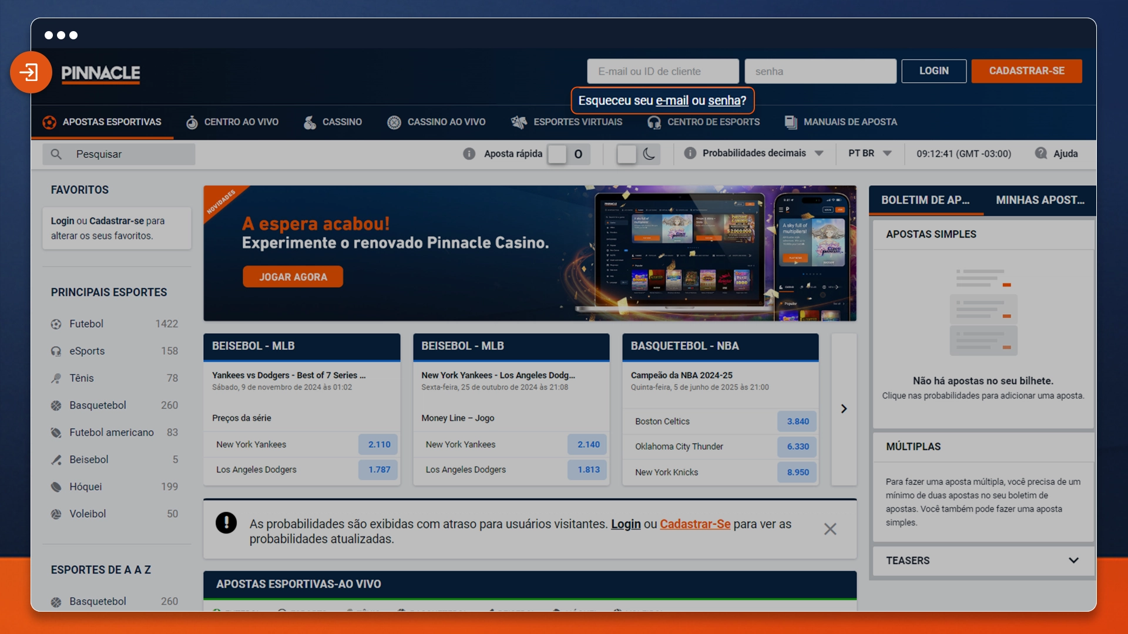Click the Beisebol bat icon
1128x634 pixels.
click(x=56, y=460)
